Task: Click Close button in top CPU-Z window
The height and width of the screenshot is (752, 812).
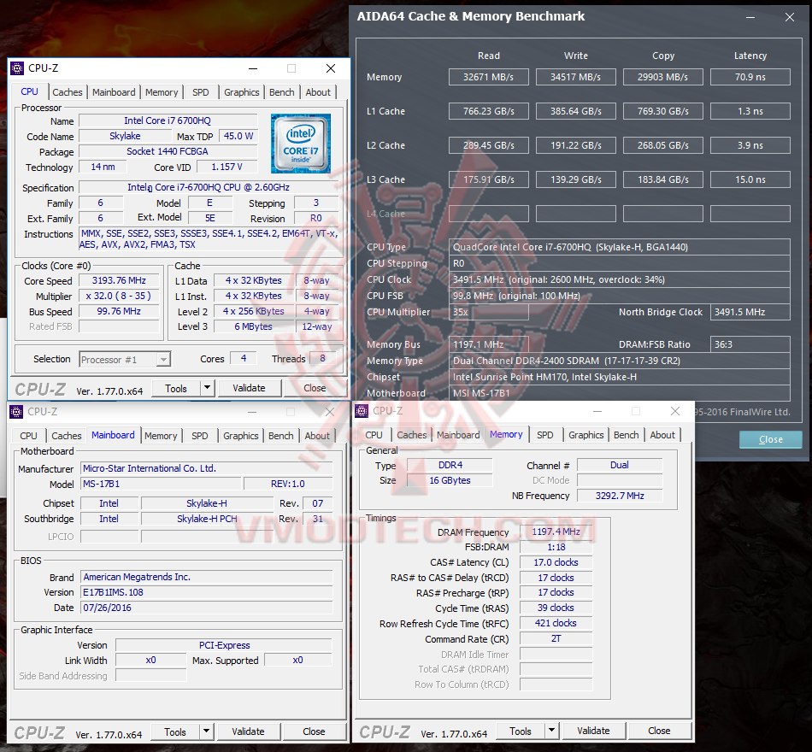Action: [x=315, y=388]
